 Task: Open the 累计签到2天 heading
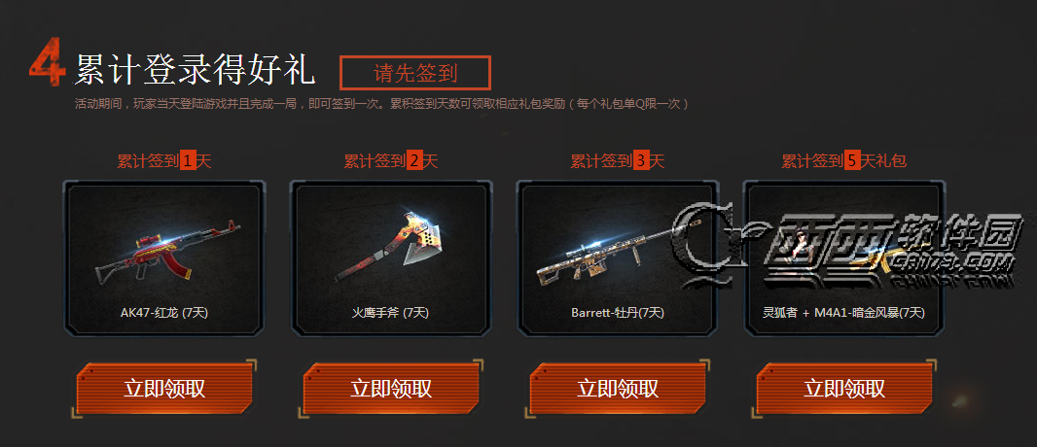pos(391,161)
